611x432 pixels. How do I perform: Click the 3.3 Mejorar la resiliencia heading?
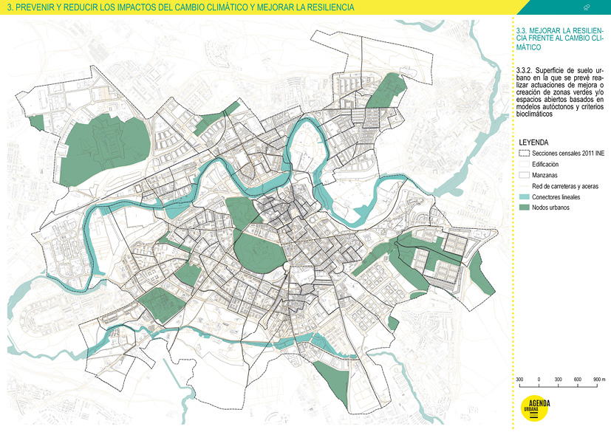point(559,39)
